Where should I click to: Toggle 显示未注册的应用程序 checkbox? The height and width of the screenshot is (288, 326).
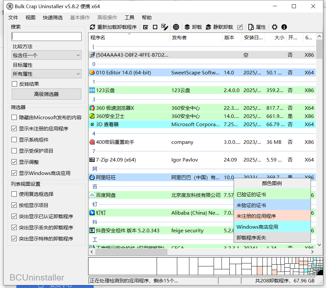[x=14, y=128]
